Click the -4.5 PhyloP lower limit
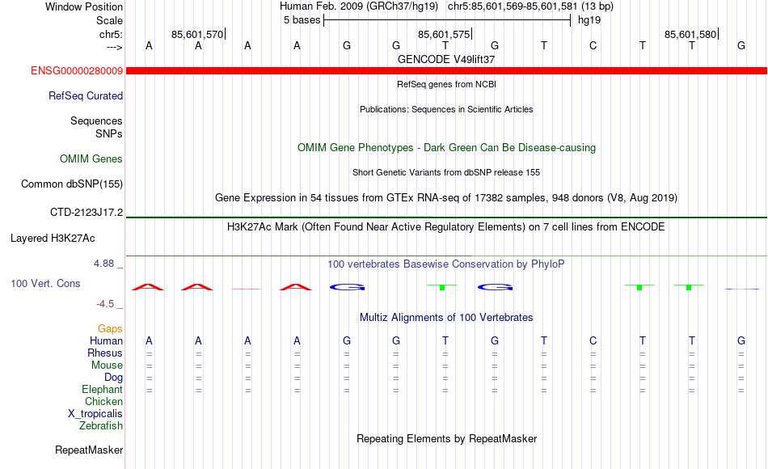The image size is (768, 469). tap(105, 304)
